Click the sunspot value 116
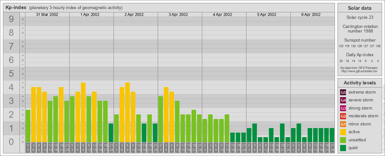This screenshot has height=156, width=385. pyautogui.click(x=347, y=46)
